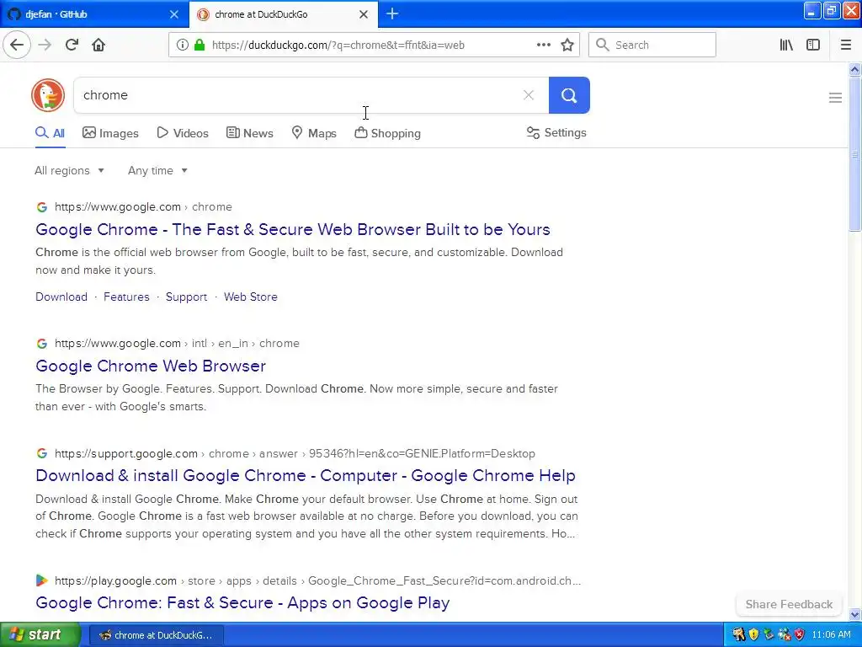Screen dimensions: 862x647
Task: Open the Features sublink
Action: pyautogui.click(x=126, y=297)
